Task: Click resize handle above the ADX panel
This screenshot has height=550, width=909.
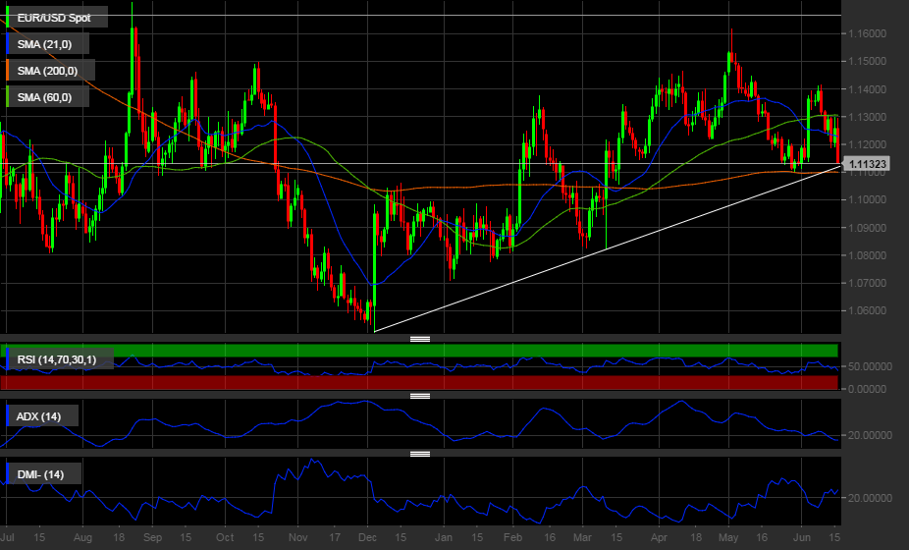Action: 420,396
